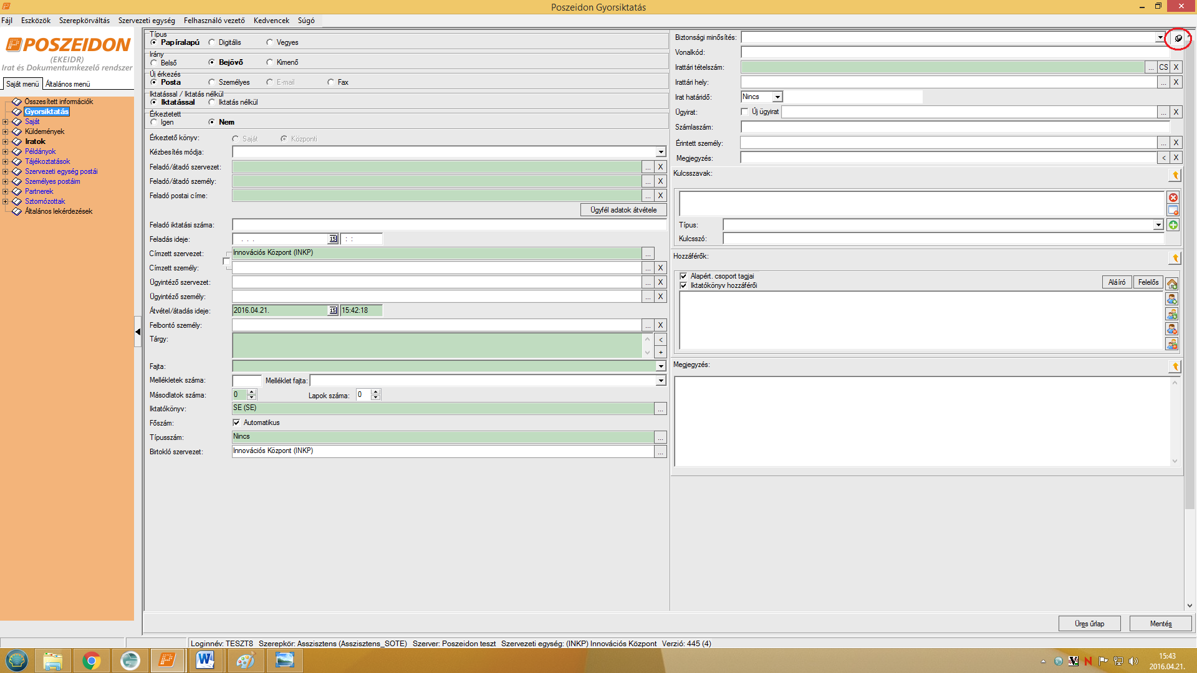Click add single user icon in Hozzáférők
Screen dimensions: 1197x673
click(1172, 299)
